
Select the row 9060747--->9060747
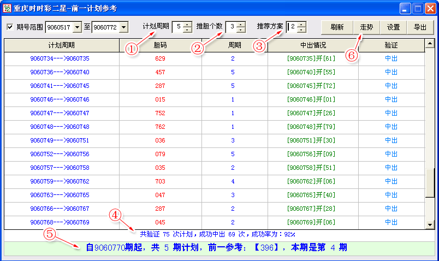[x=215, y=114]
